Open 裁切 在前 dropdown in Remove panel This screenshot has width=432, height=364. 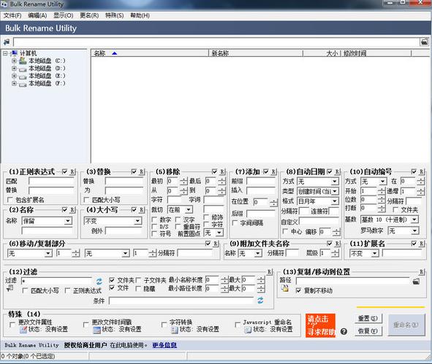click(180, 210)
